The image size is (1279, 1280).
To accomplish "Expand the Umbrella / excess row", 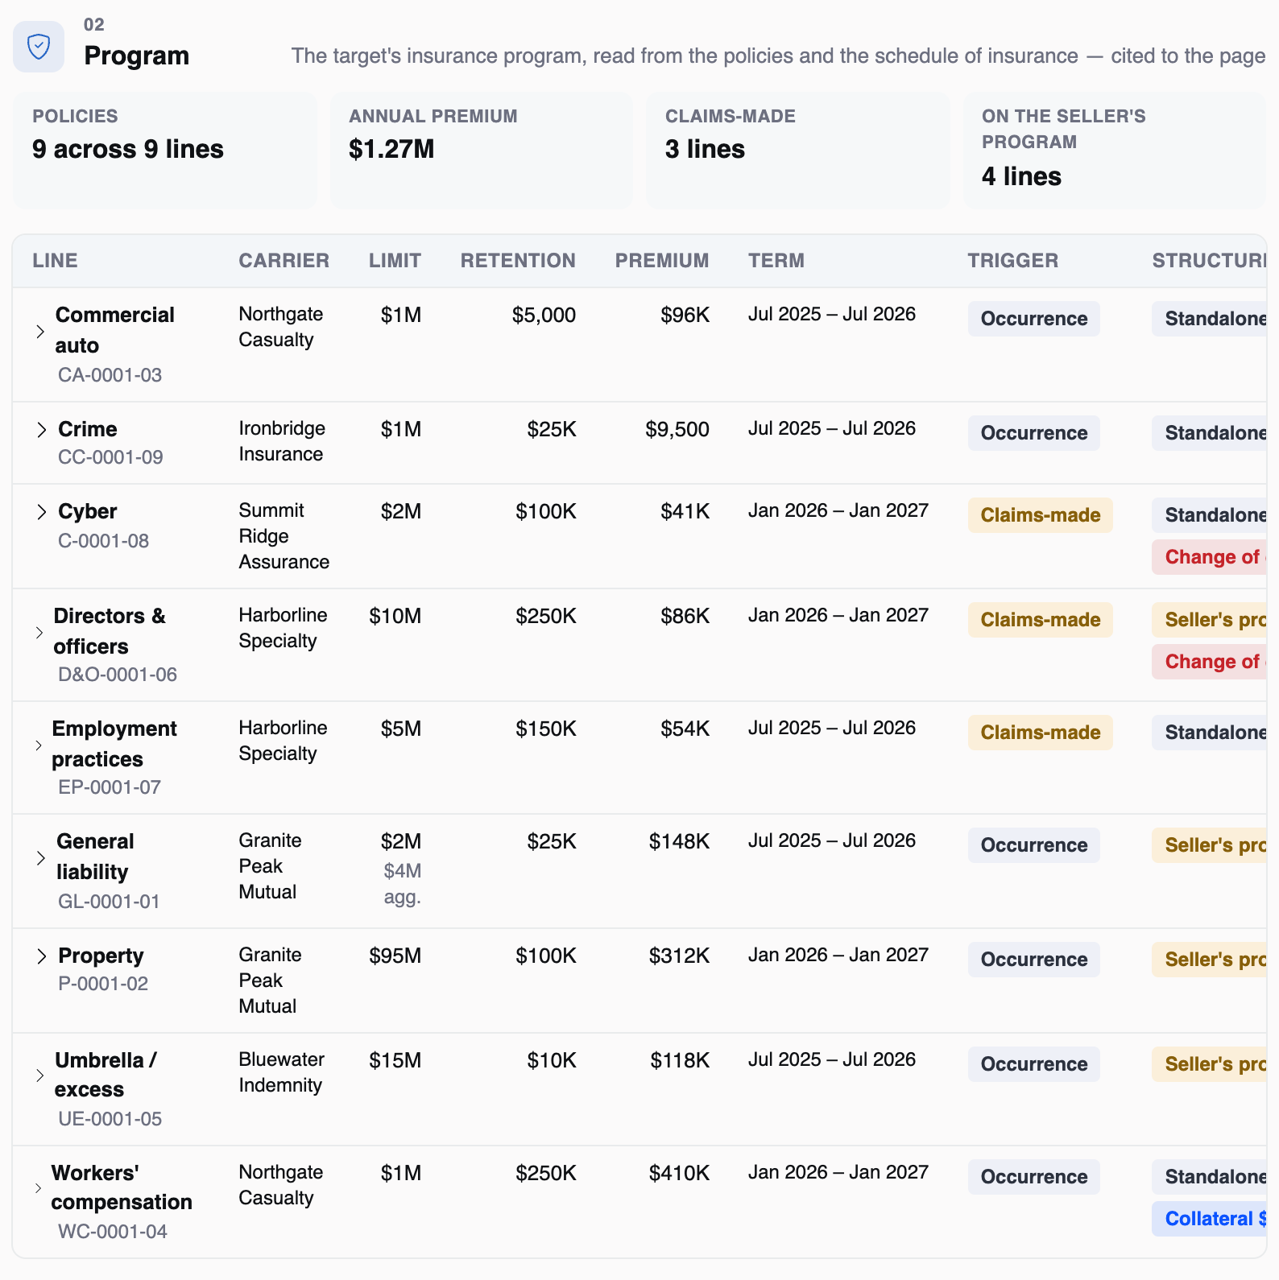I will click(x=39, y=1075).
